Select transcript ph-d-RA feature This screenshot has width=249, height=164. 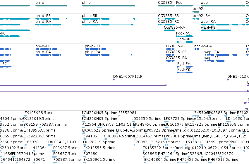click(48, 25)
